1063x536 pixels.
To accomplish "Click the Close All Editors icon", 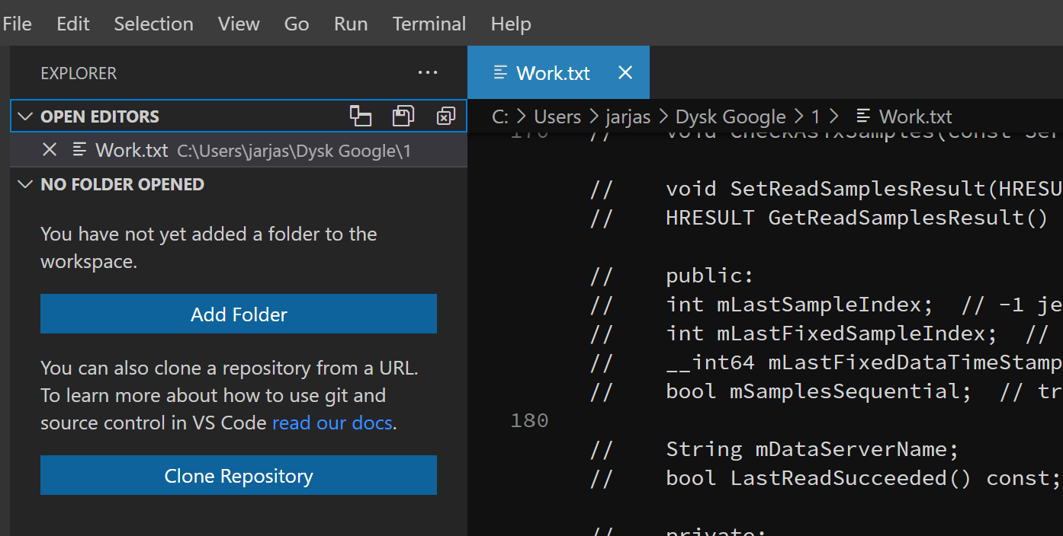I will coord(445,116).
